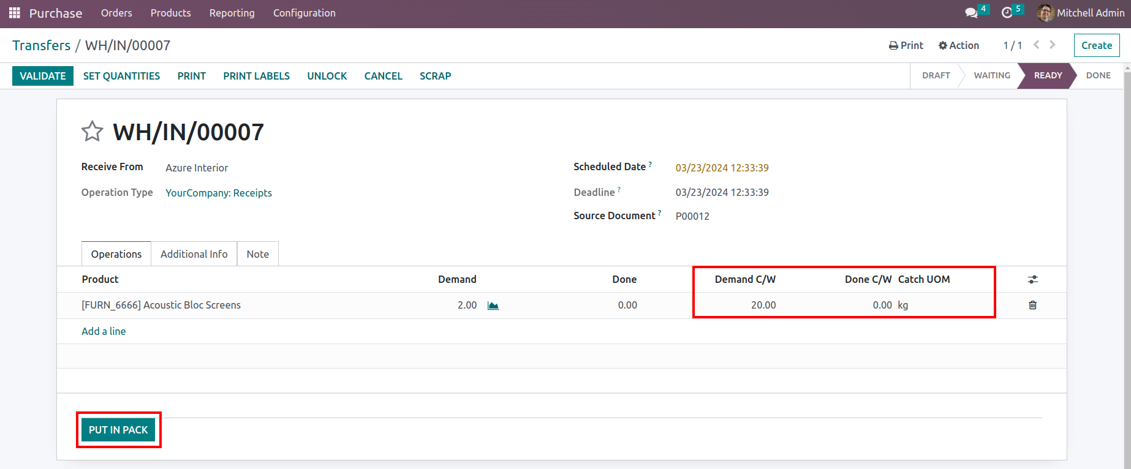Go to the next record arrow
Viewport: 1131px width, 469px height.
(x=1053, y=45)
